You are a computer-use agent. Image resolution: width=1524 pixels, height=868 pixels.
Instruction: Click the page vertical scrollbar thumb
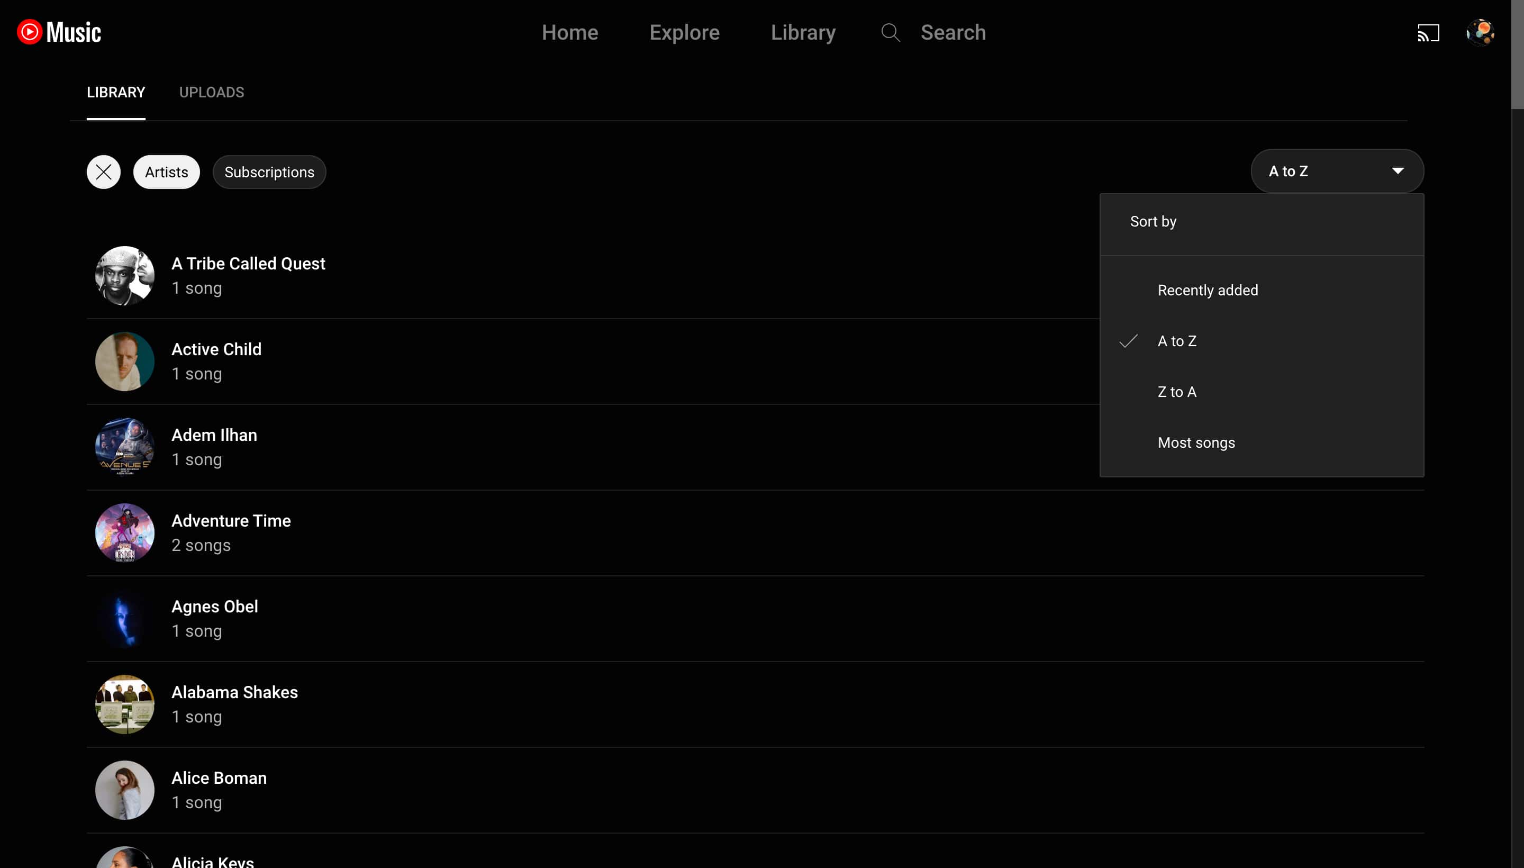point(1517,53)
